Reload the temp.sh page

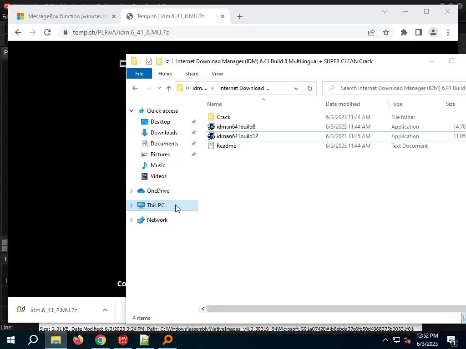[x=47, y=32]
